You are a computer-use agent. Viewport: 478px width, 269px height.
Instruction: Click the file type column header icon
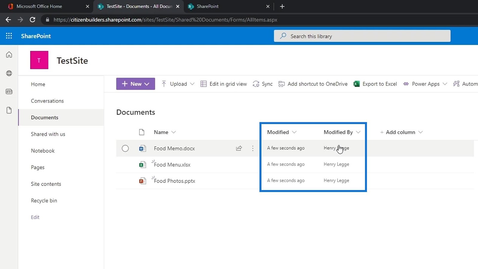tap(142, 132)
